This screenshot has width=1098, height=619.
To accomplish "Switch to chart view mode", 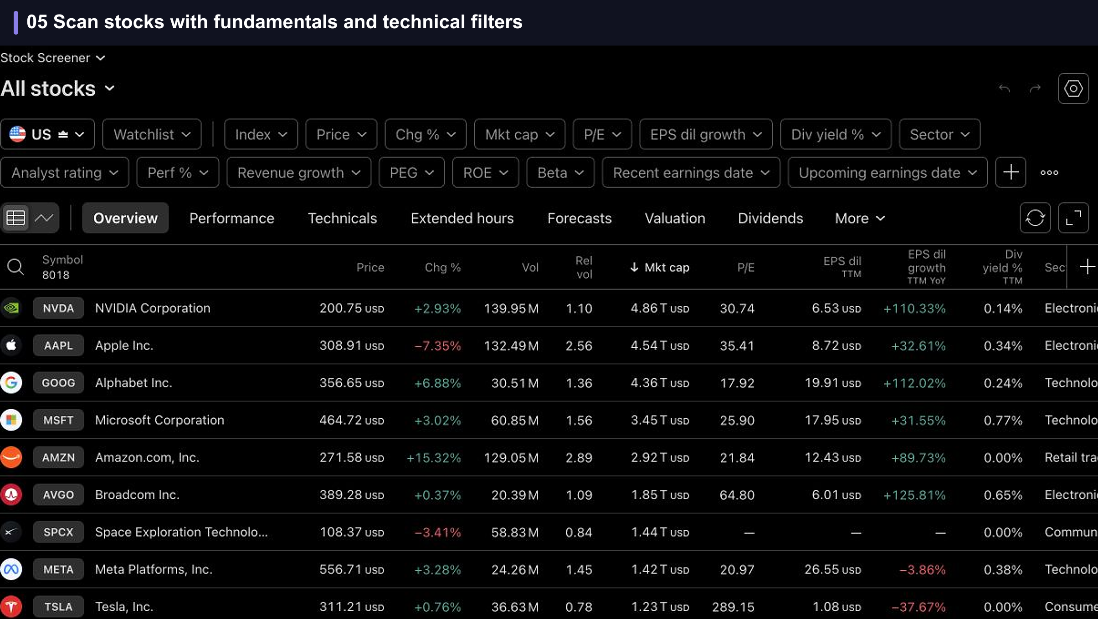I will pyautogui.click(x=44, y=218).
